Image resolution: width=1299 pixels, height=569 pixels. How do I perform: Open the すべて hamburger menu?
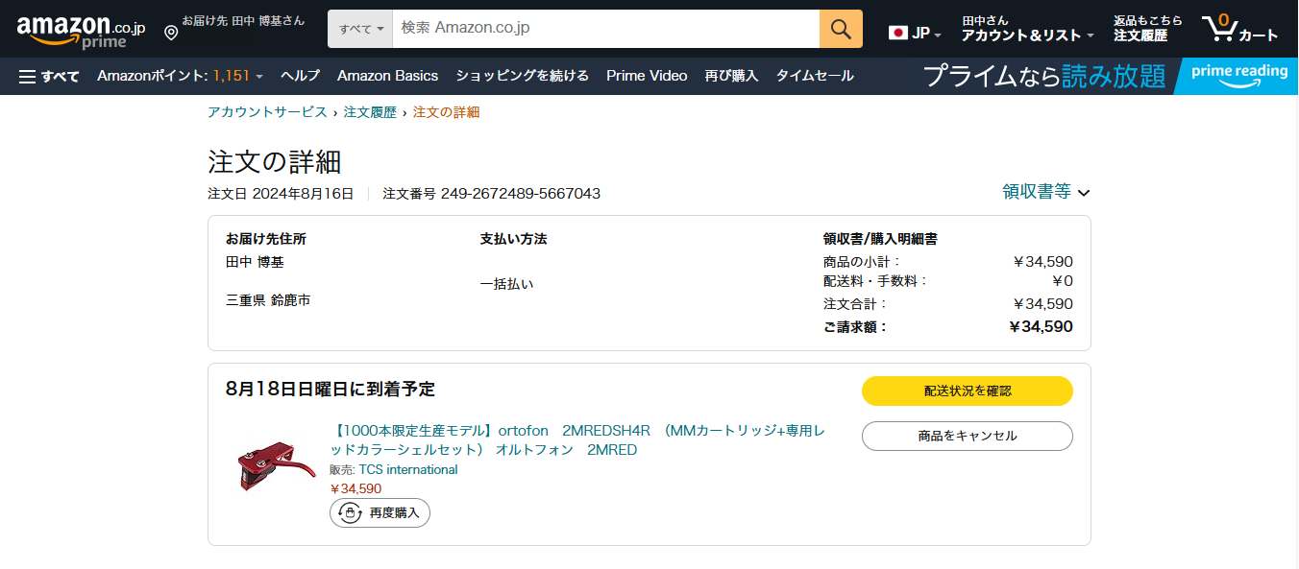(49, 76)
